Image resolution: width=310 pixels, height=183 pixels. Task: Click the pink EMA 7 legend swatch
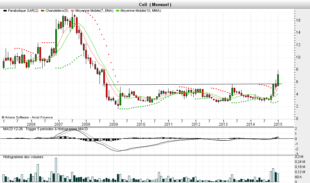tap(73, 11)
